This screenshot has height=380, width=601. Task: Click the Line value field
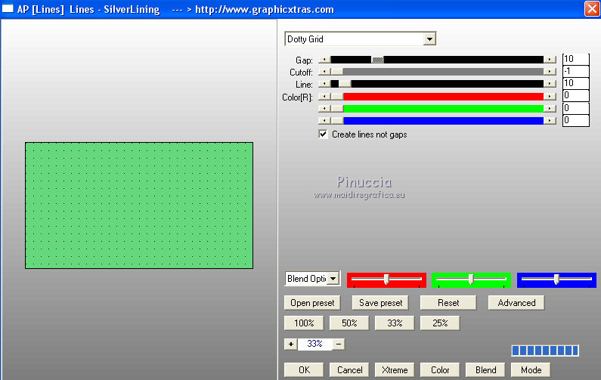pos(576,83)
